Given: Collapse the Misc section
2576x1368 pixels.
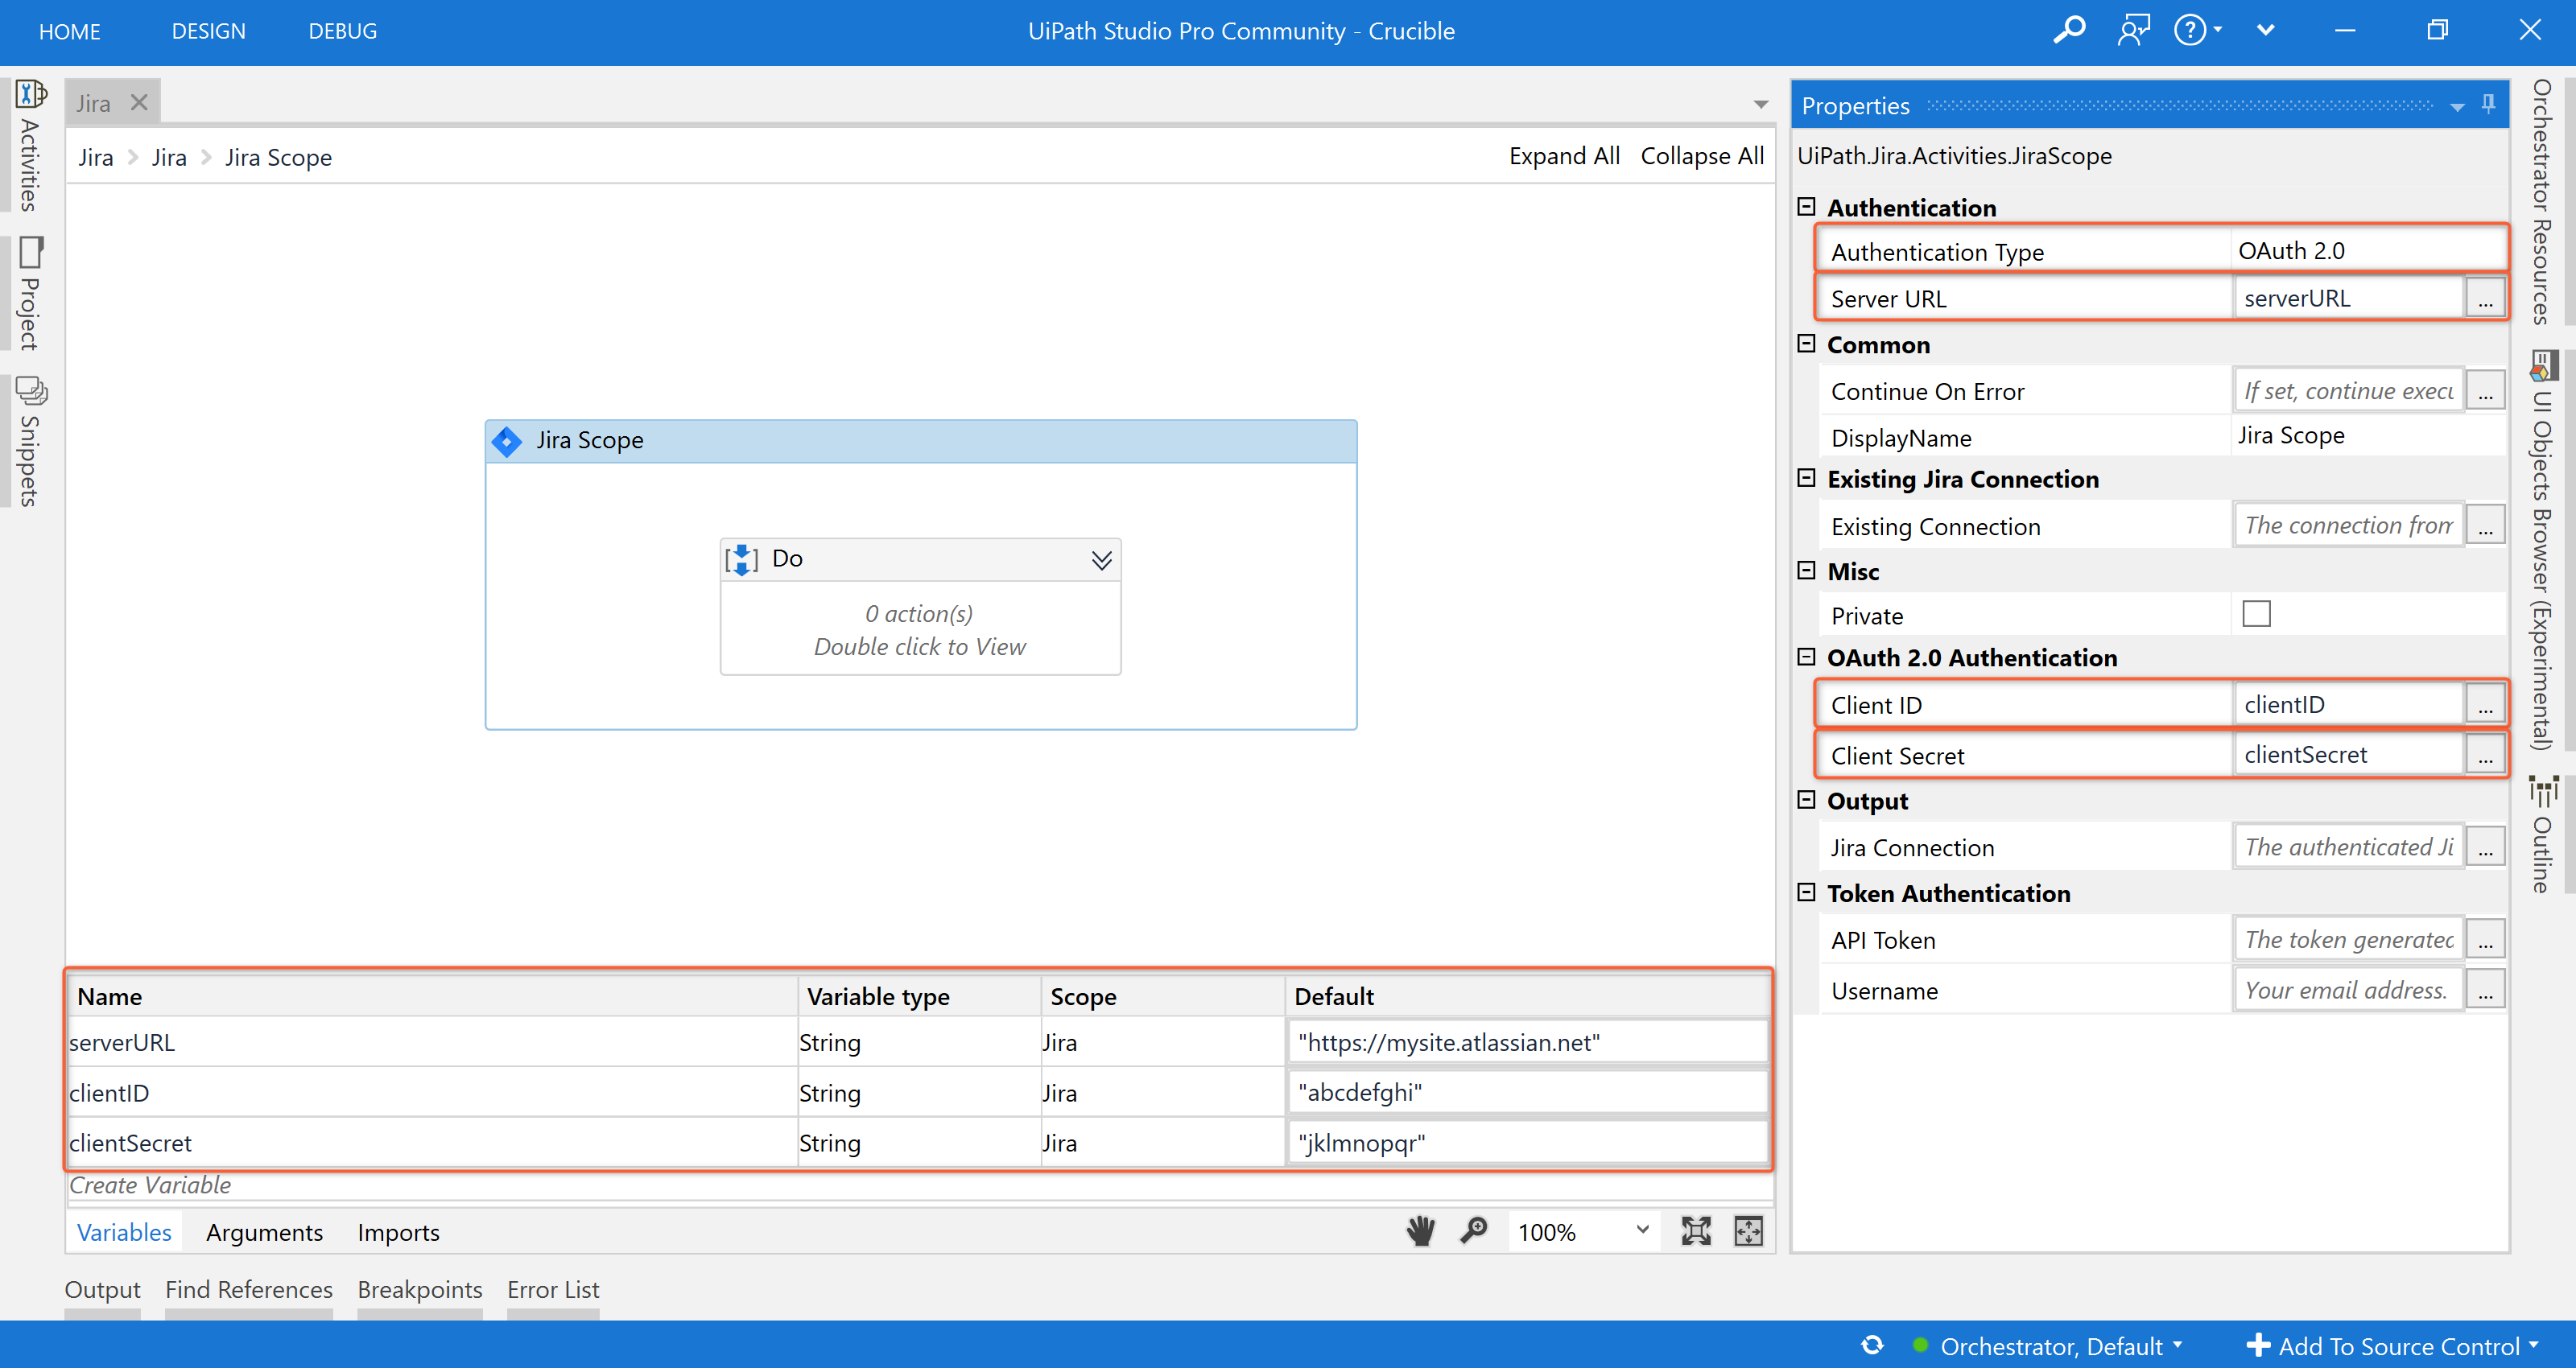Looking at the screenshot, I should click(x=1806, y=571).
